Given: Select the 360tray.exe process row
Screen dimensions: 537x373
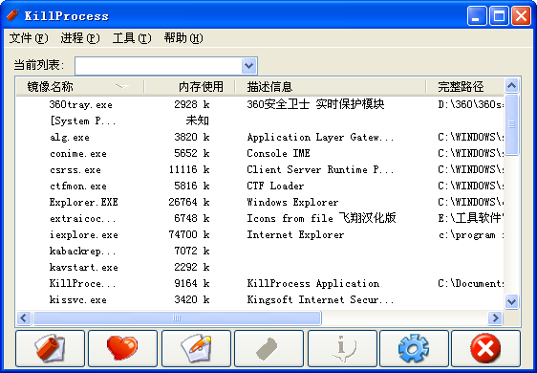Looking at the screenshot, I should coord(260,104).
